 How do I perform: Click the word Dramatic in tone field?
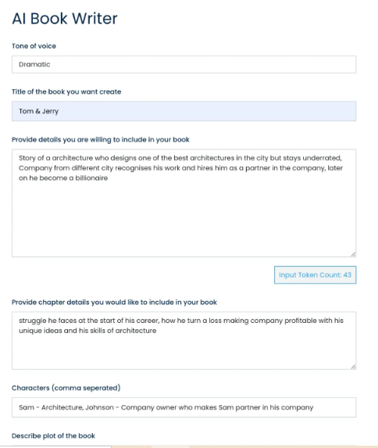pyautogui.click(x=34, y=64)
